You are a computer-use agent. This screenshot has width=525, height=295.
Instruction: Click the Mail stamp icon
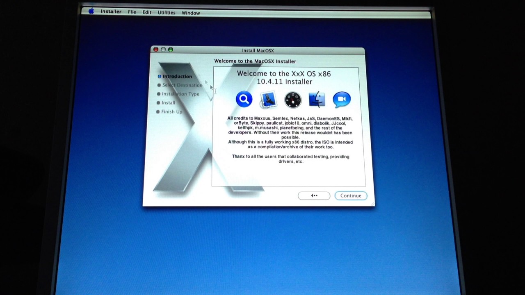pos(268,100)
